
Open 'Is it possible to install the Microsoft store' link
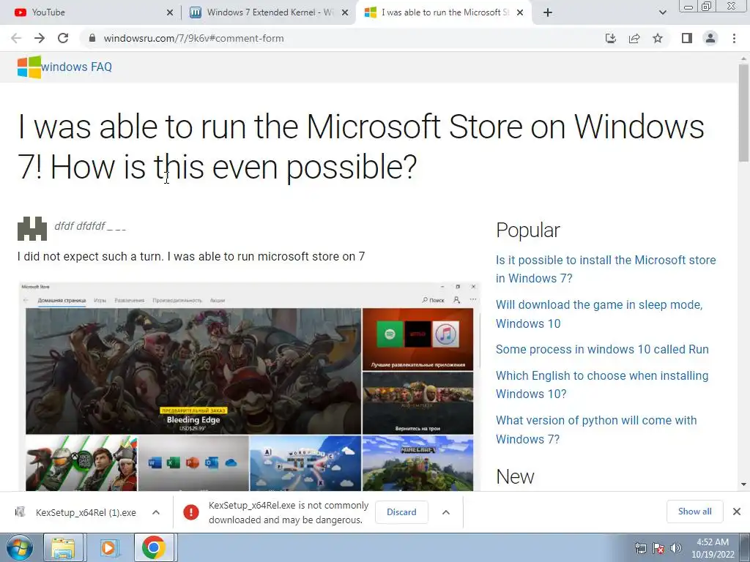(606, 269)
